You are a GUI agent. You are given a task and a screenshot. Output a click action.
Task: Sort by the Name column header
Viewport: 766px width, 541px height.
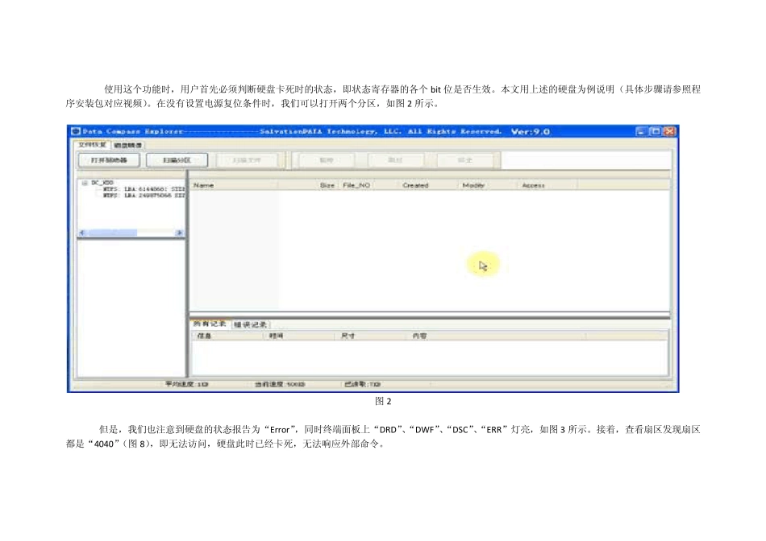point(234,185)
